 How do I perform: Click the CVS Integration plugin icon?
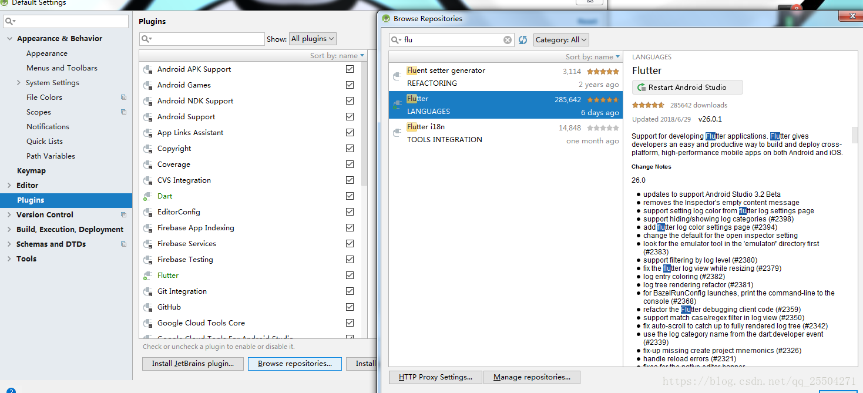click(148, 180)
